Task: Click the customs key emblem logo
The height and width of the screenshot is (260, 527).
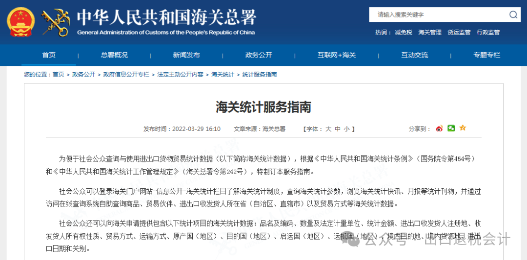Action: pos(55,22)
